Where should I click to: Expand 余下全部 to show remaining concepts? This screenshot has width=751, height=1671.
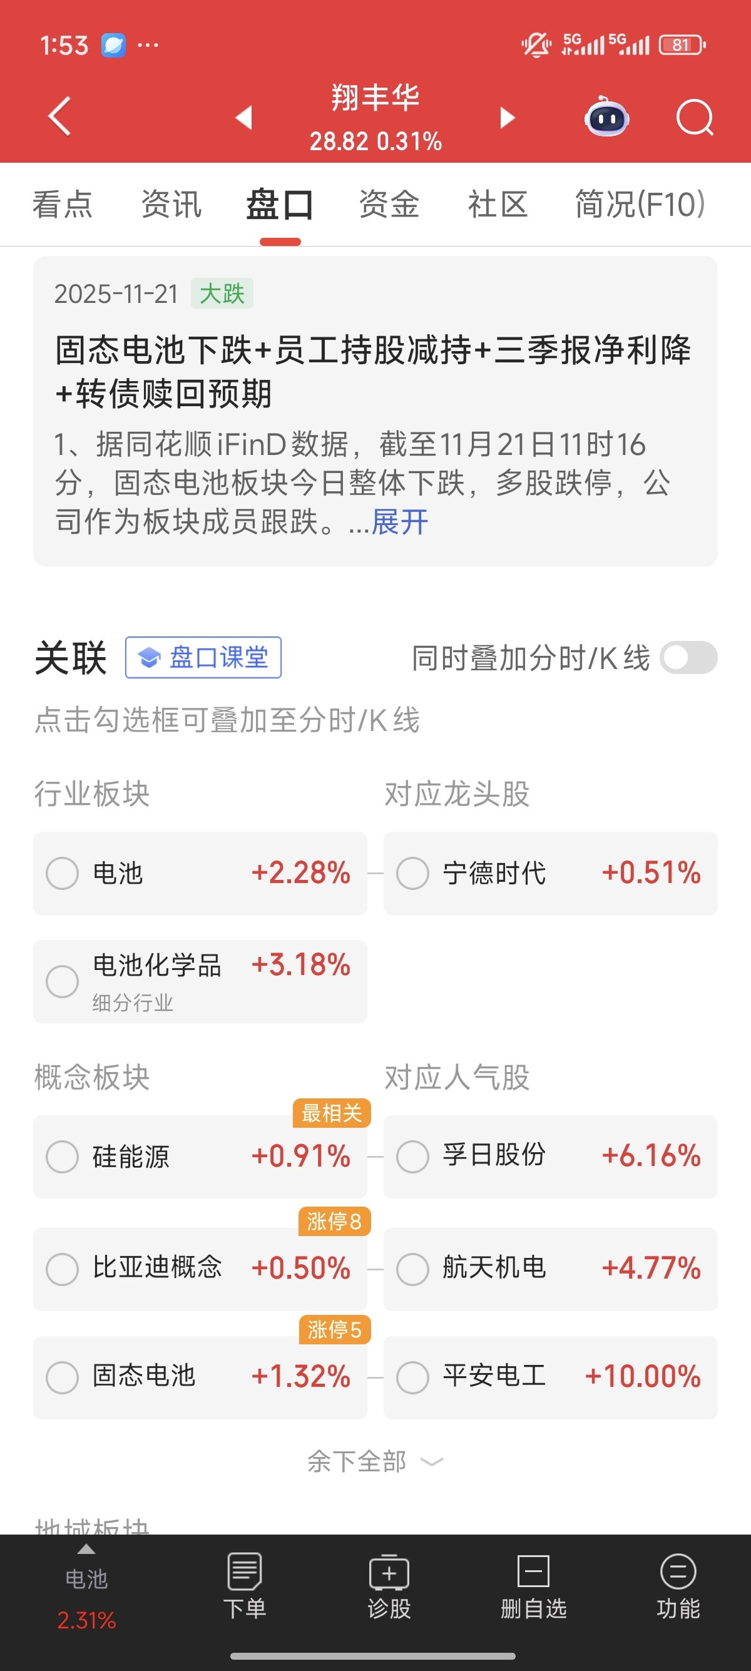[x=375, y=1461]
